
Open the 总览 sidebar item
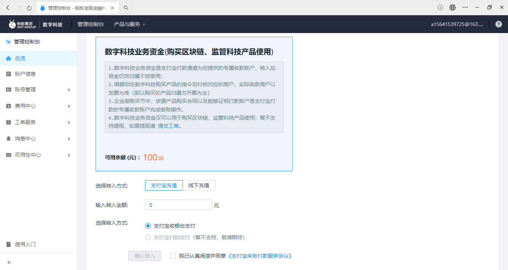[x=39, y=58]
